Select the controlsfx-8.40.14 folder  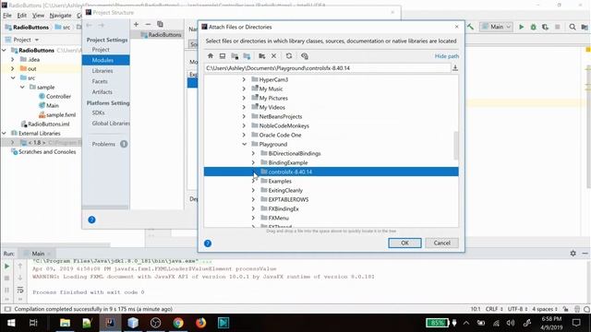coord(331,172)
